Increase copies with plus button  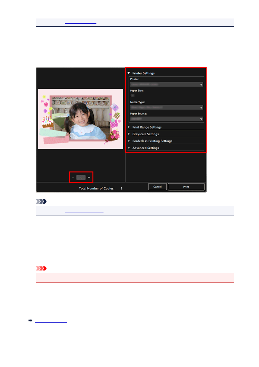pos(89,178)
